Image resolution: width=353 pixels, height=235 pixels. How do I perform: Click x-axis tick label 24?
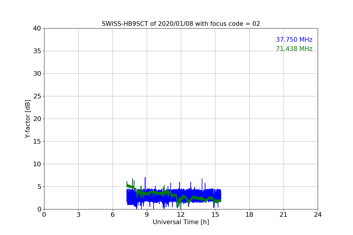pyautogui.click(x=318, y=215)
